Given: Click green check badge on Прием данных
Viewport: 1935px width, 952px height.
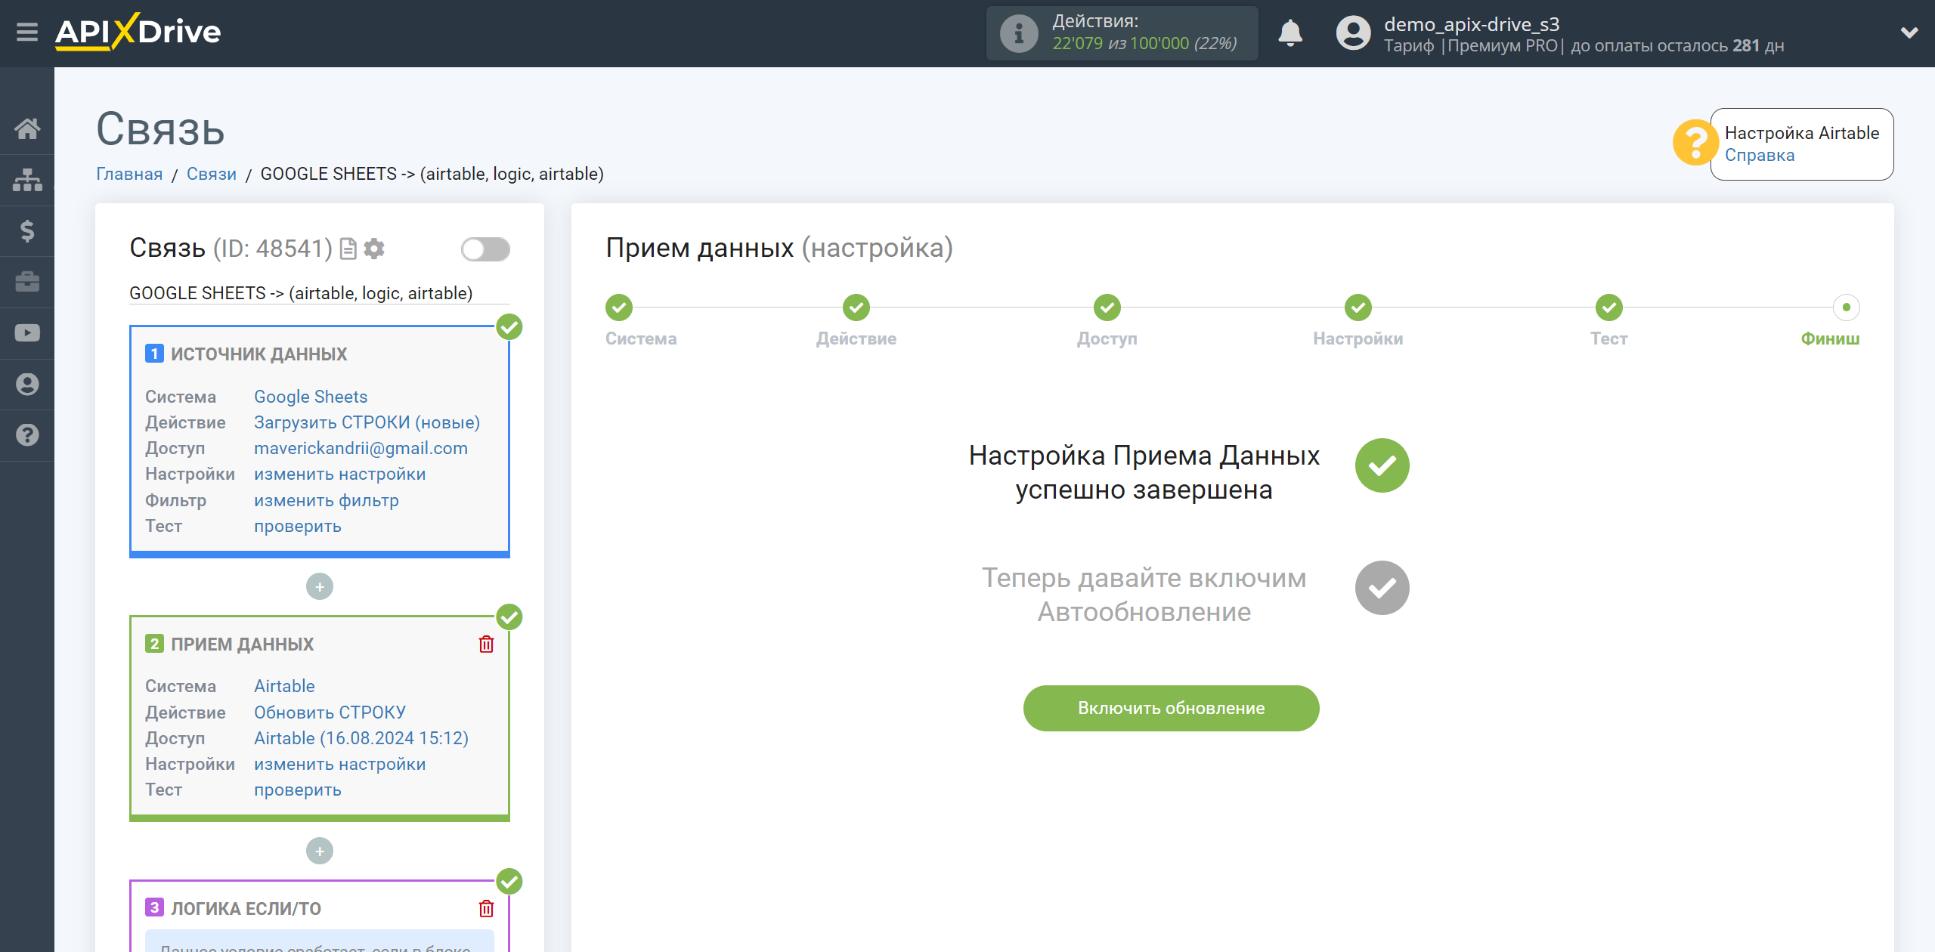Looking at the screenshot, I should [509, 617].
